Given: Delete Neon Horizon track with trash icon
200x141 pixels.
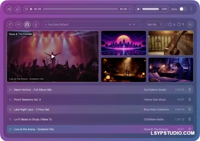Looking at the screenshot, I should pyautogui.click(x=189, y=90).
